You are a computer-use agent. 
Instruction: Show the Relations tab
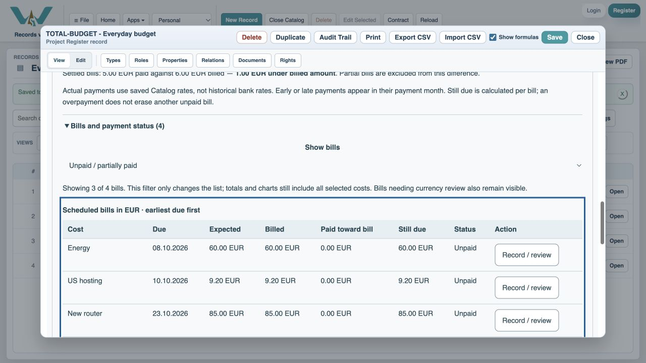pyautogui.click(x=213, y=60)
